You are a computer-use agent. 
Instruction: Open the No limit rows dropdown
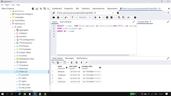(x=85, y=17)
